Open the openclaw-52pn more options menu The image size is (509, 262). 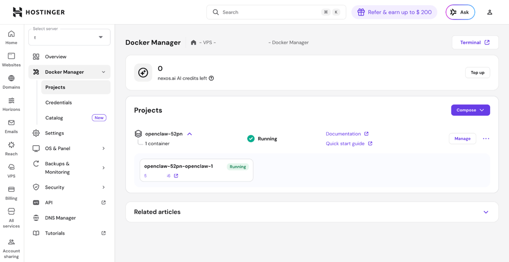tap(486, 139)
